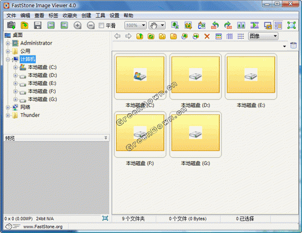This screenshot has width=302, height=233.
Task: Click the move to folder icon
Action: tap(196, 36)
